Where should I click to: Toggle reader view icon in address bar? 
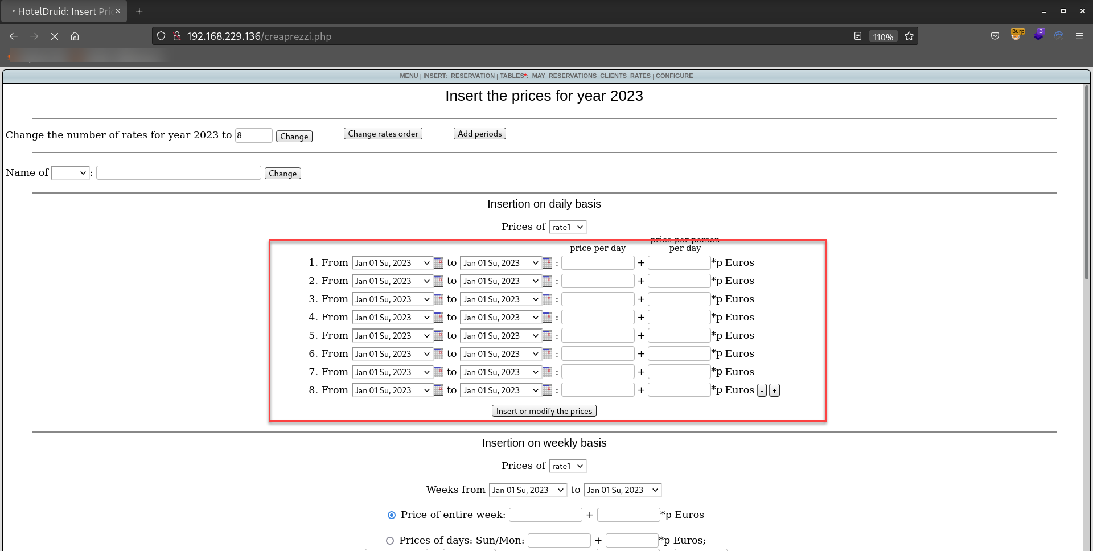(858, 36)
